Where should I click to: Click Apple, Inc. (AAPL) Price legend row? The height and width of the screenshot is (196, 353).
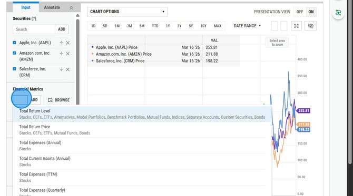pyautogui.click(x=154, y=47)
